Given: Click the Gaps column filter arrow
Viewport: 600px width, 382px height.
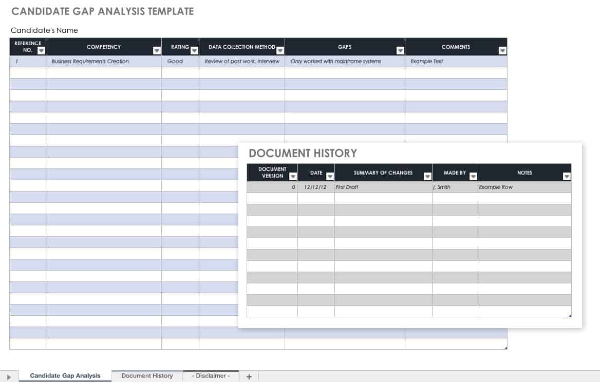Looking at the screenshot, I should (400, 51).
